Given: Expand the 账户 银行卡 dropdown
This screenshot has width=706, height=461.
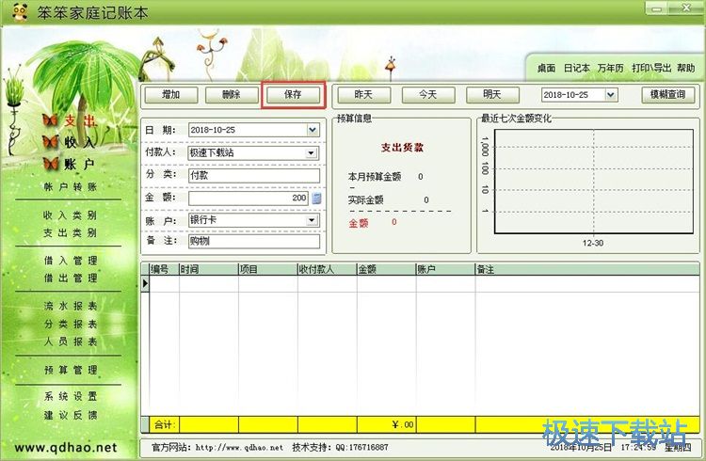Looking at the screenshot, I should pyautogui.click(x=312, y=220).
